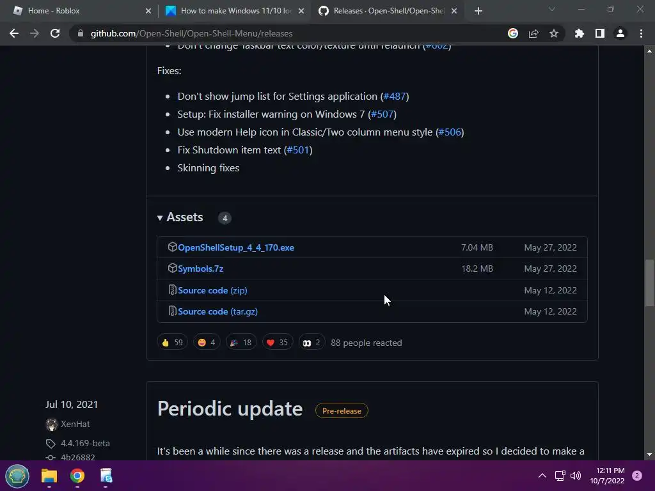The width and height of the screenshot is (655, 491).
Task: Click scrollbar down arrow
Action: coord(649,455)
